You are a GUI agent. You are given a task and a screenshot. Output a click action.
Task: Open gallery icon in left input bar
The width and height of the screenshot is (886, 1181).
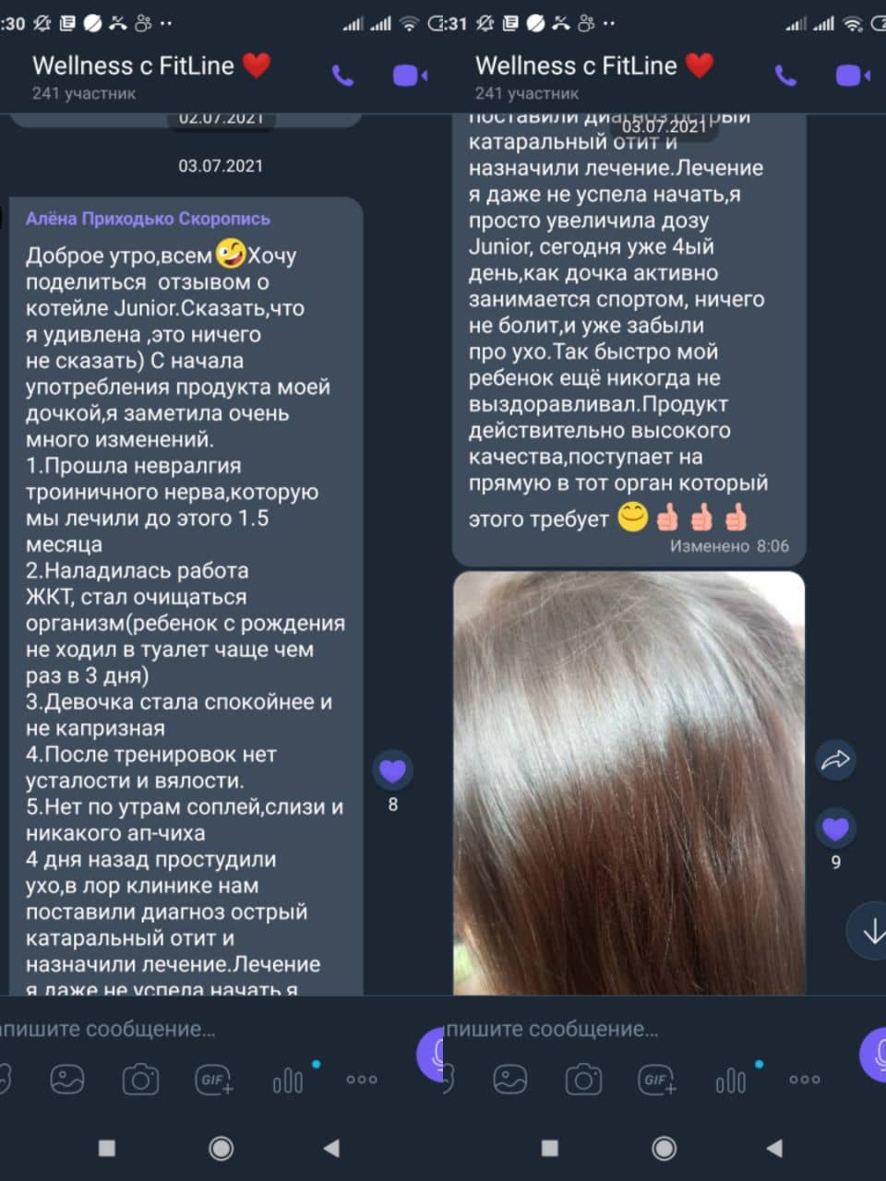tap(67, 1079)
